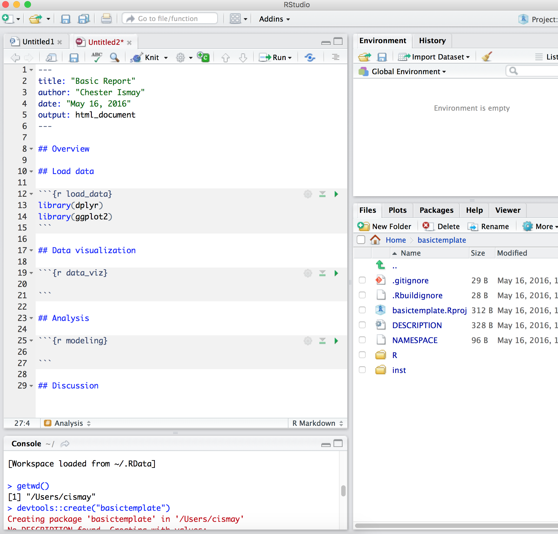Viewport: 558px width, 534px height.
Task: Run all chunks above data_viz chunk
Action: click(x=322, y=273)
